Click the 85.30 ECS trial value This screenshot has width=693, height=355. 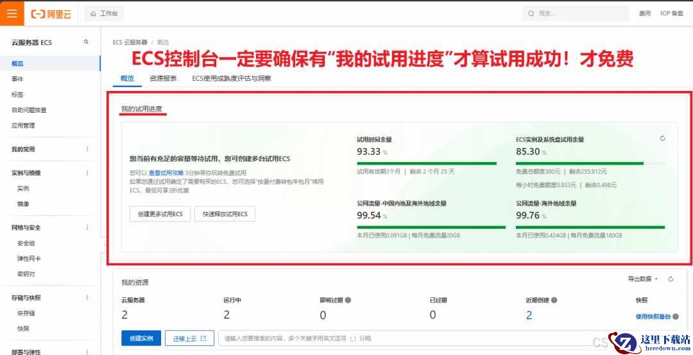point(528,151)
